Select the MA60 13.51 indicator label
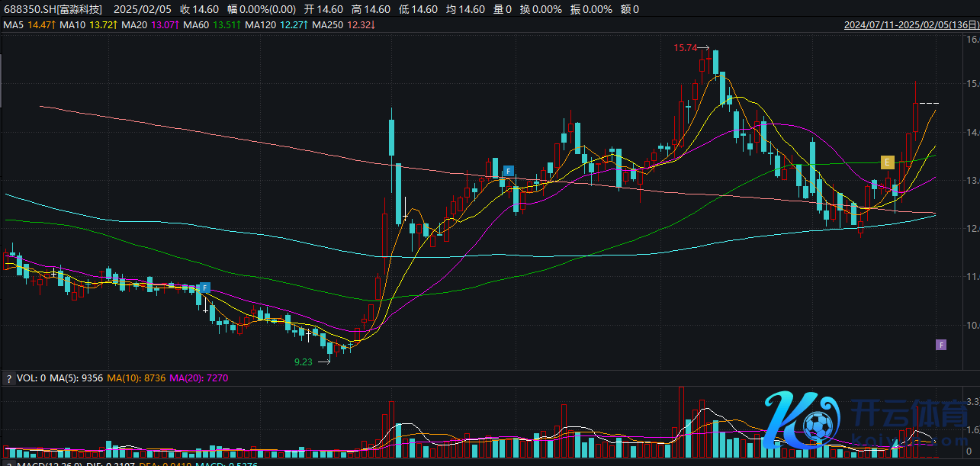The height and width of the screenshot is (466, 980). [213, 25]
